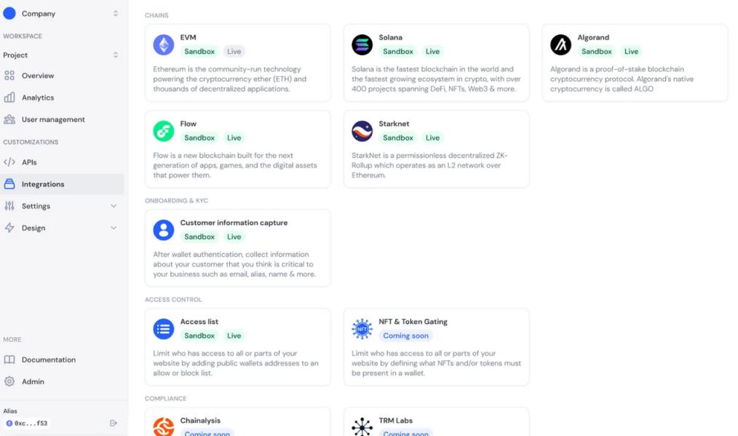Open User management page
738x436 pixels.
coord(53,119)
